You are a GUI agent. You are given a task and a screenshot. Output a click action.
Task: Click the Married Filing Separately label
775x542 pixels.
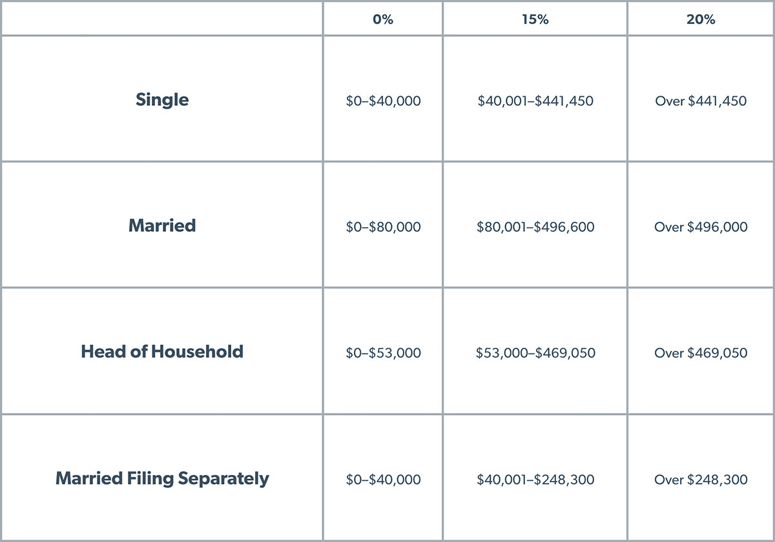coord(162,479)
